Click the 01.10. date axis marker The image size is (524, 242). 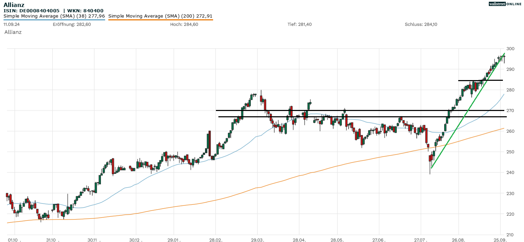point(14,240)
